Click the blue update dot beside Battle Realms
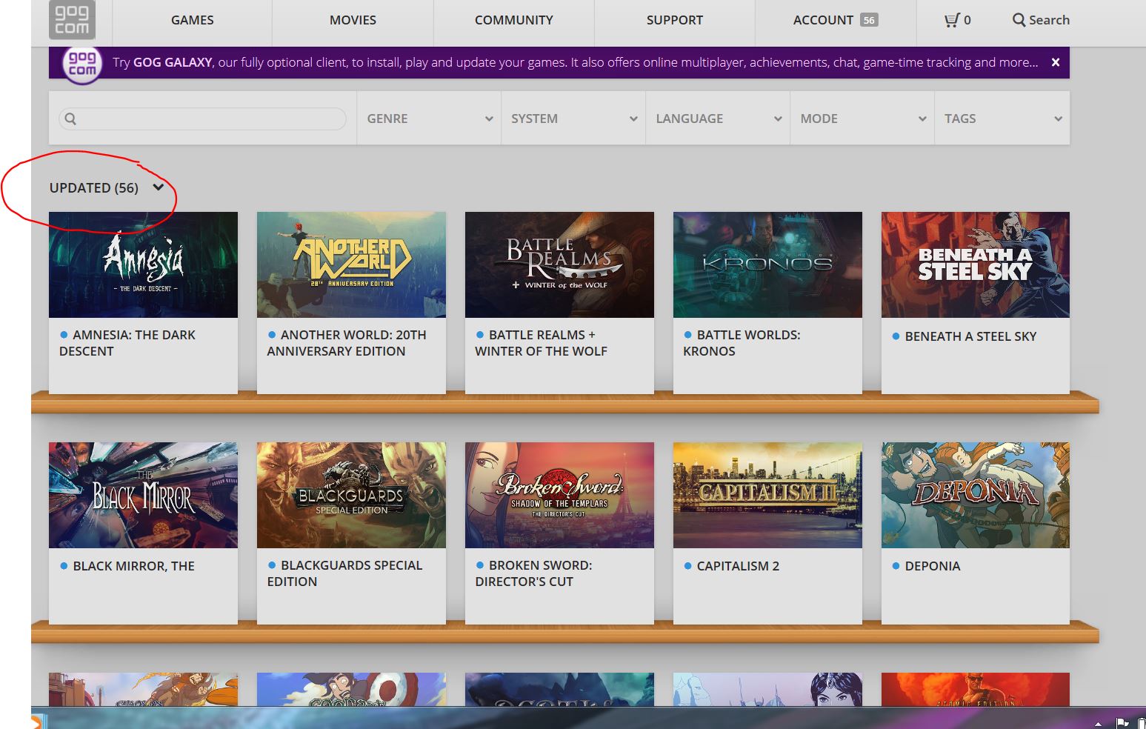 click(x=480, y=335)
